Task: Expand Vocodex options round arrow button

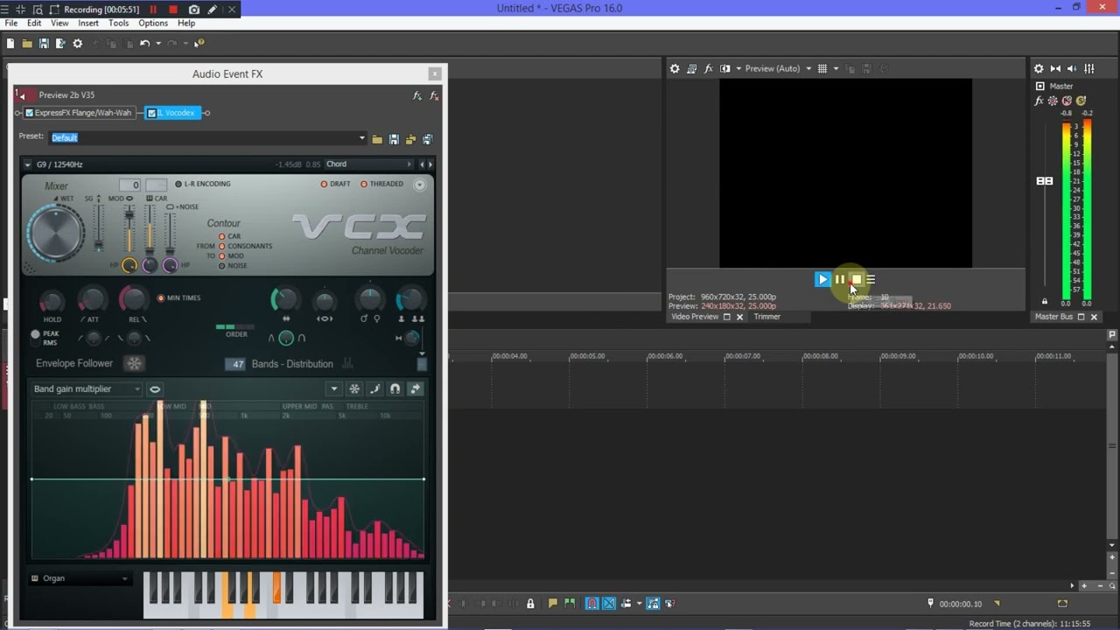Action: (419, 185)
